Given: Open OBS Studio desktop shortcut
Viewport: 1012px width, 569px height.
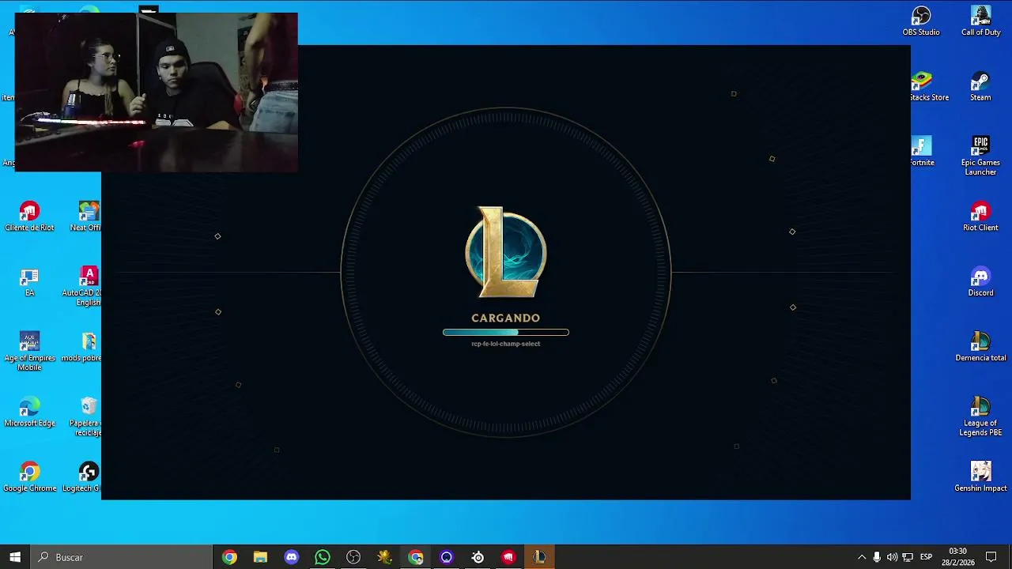Looking at the screenshot, I should coord(921,21).
